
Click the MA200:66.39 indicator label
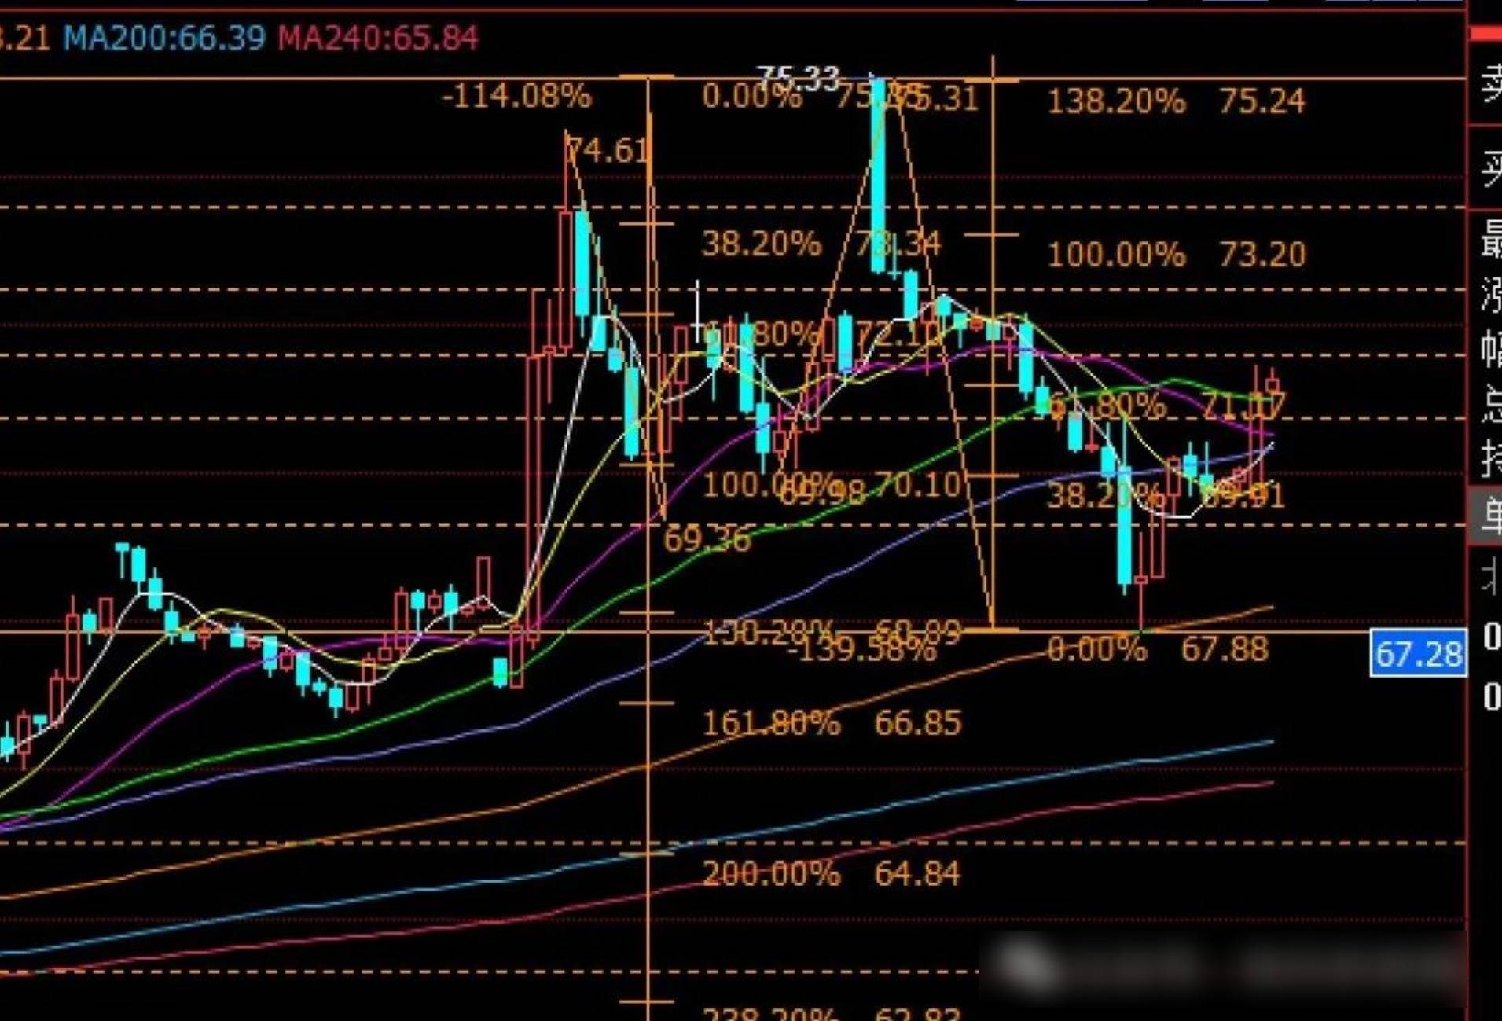[163, 38]
